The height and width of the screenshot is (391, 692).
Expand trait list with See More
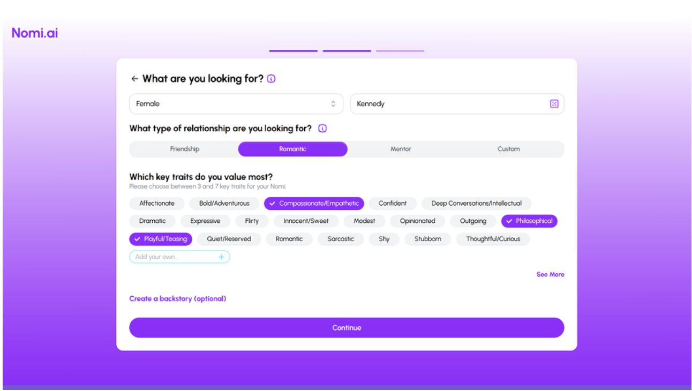click(550, 274)
